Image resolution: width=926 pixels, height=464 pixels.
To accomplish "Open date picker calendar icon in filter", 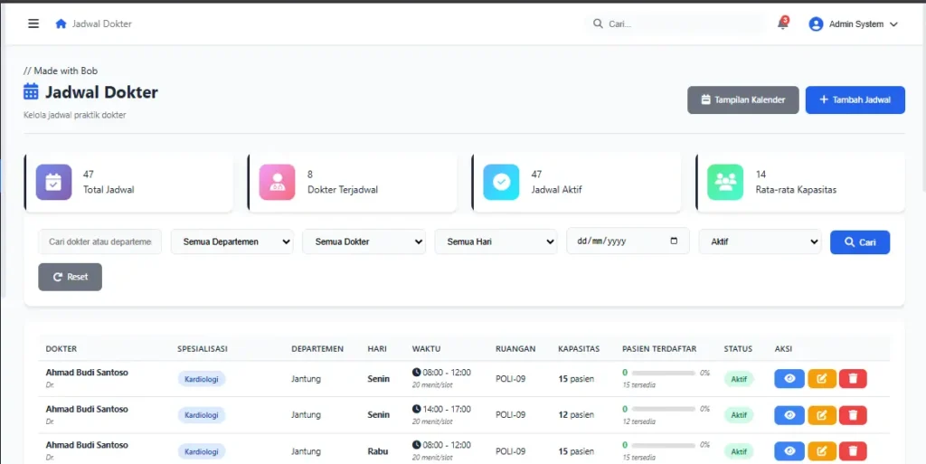I will (x=674, y=241).
